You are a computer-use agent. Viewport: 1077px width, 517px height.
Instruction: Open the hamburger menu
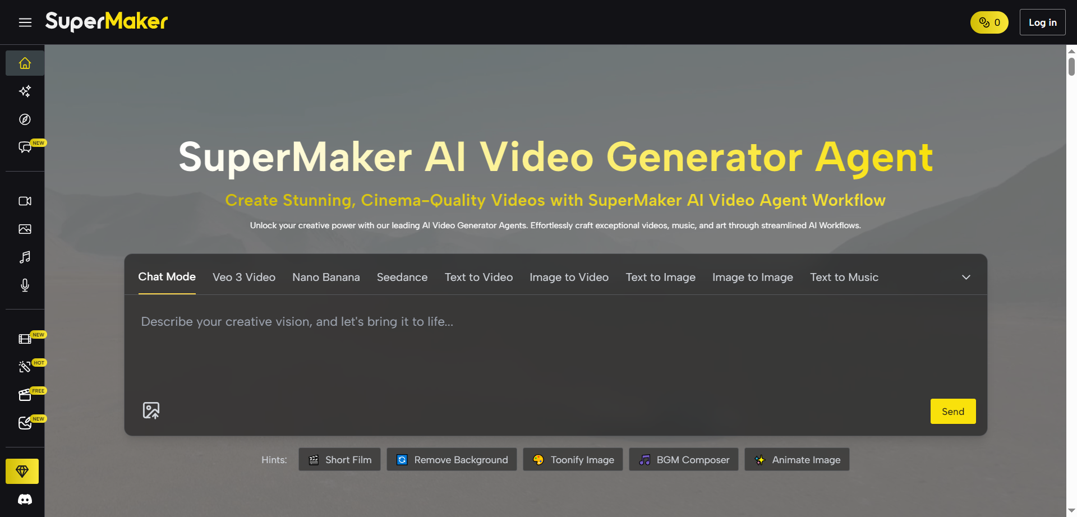[25, 22]
